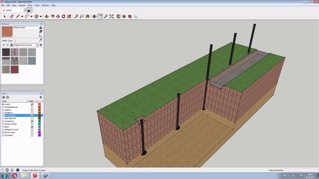Pick the dark asphalt material swatch
This screenshot has height=179, width=319.
pyautogui.click(x=6, y=52)
